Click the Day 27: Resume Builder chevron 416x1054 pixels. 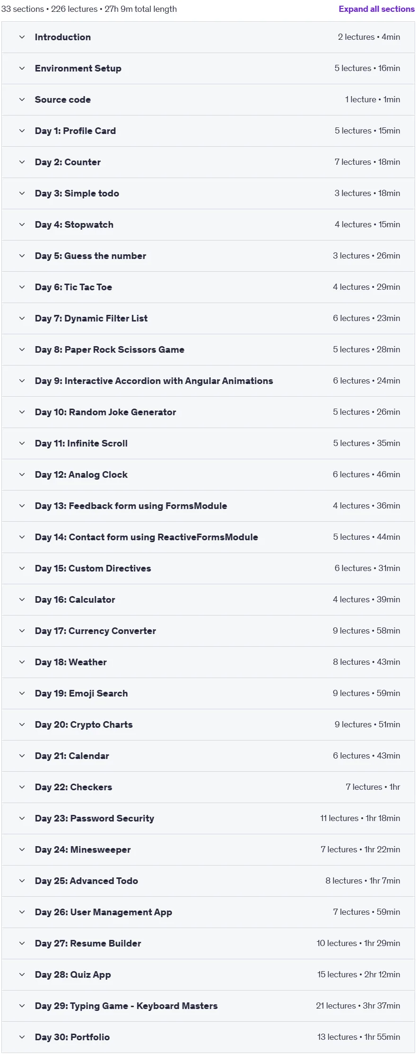click(x=22, y=943)
